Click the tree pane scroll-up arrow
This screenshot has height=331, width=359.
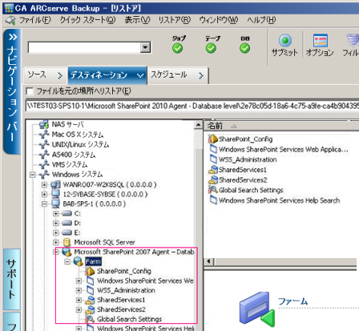pos(198,125)
